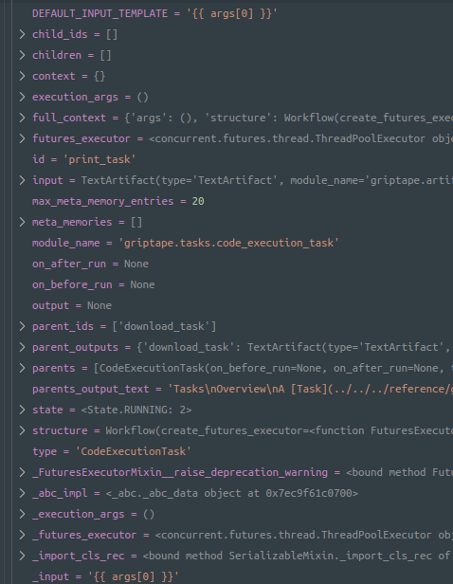Screen dimensions: 453x584
Task: Expand the full_context variable
Action: [x=22, y=118]
